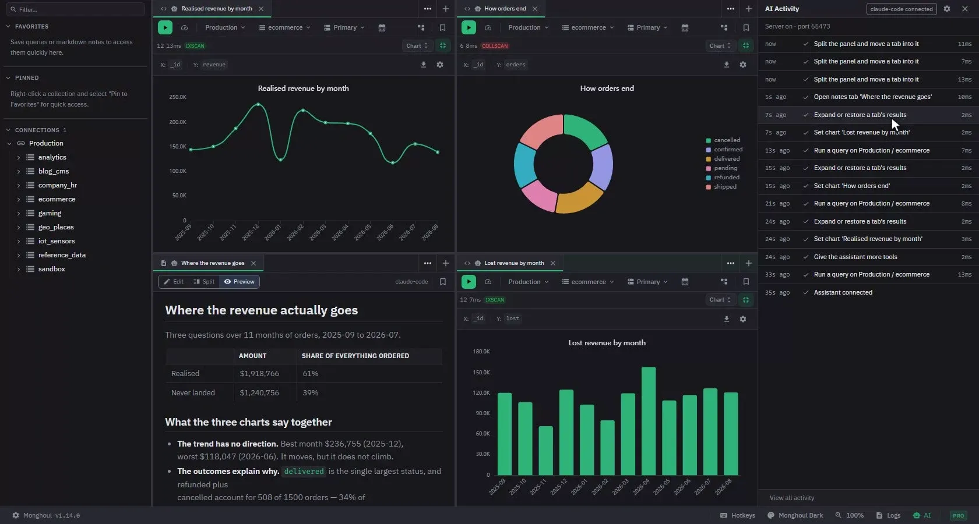Restore results size in Lost revenue panel
Viewport: 979px width, 524px height.
pyautogui.click(x=746, y=300)
